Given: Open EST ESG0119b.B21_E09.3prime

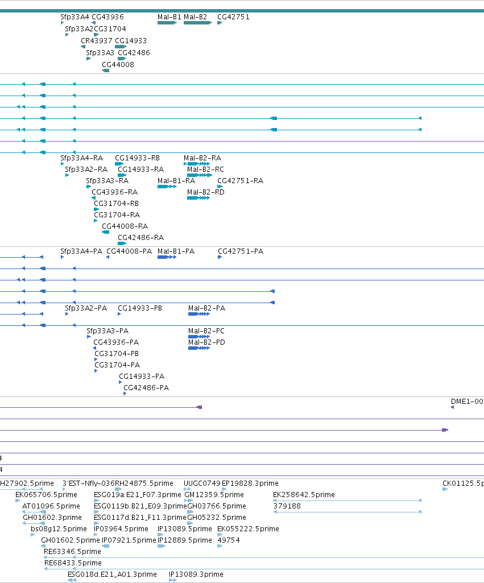Looking at the screenshot, I should [140, 506].
